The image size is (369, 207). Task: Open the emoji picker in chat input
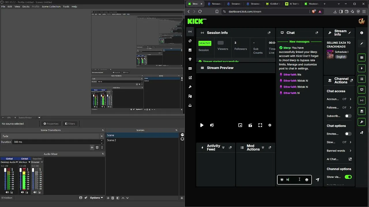(x=307, y=180)
